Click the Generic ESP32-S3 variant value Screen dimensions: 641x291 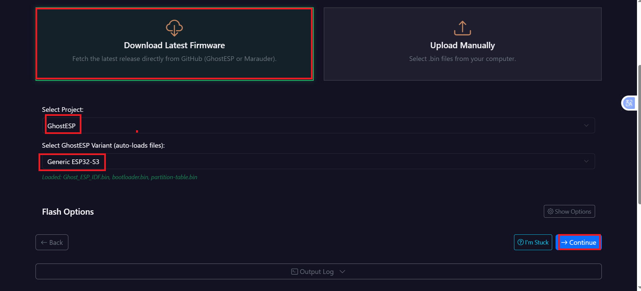coord(73,162)
